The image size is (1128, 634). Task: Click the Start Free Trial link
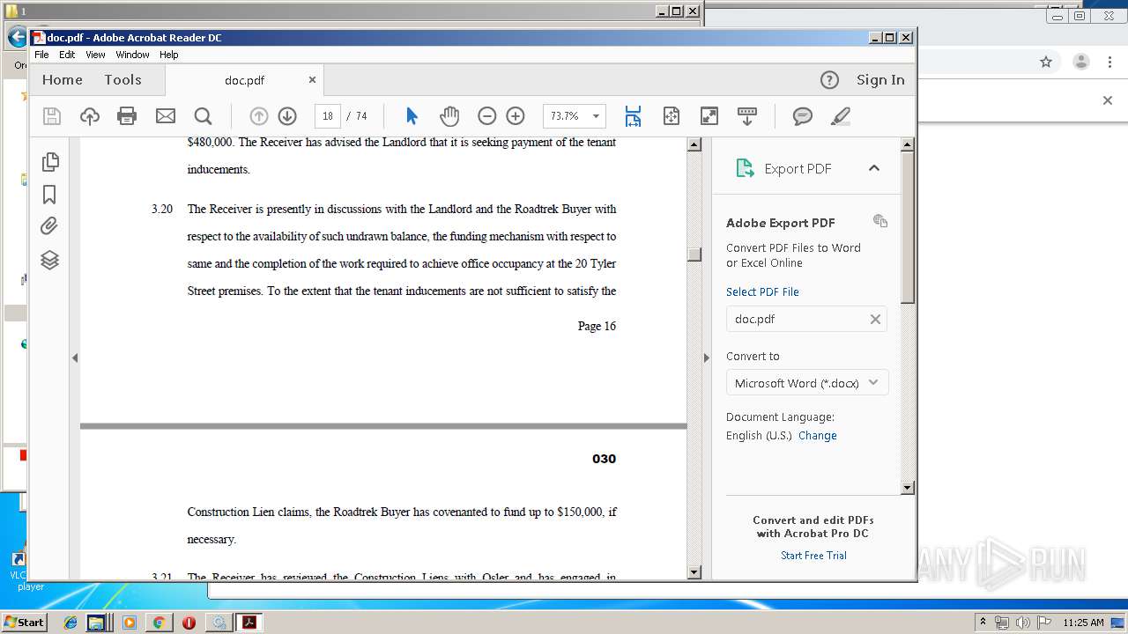(813, 556)
